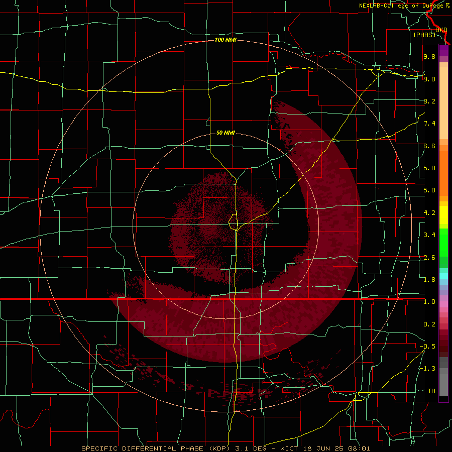The height and width of the screenshot is (452, 452).
Task: Select the 1.0 legend value
Action: click(429, 302)
